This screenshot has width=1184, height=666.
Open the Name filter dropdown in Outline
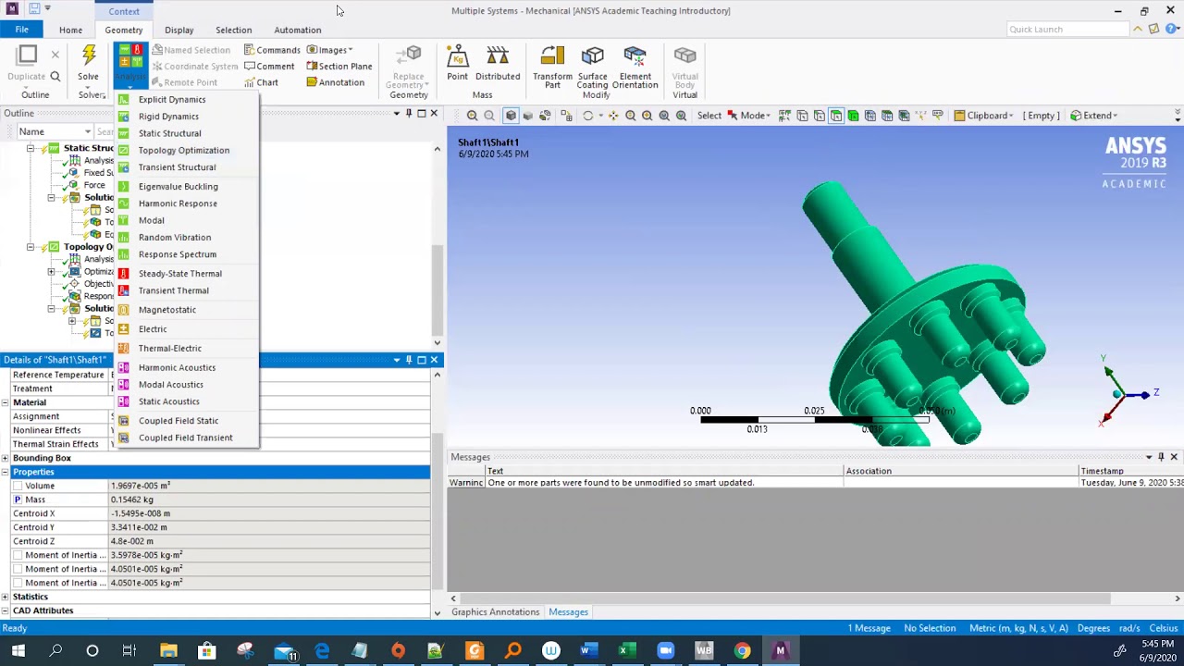88,132
